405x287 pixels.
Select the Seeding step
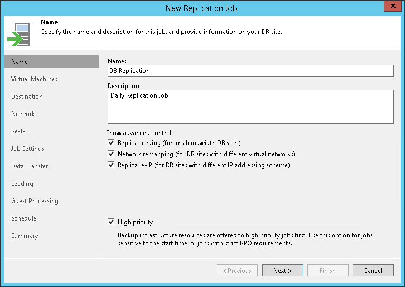[22, 184]
